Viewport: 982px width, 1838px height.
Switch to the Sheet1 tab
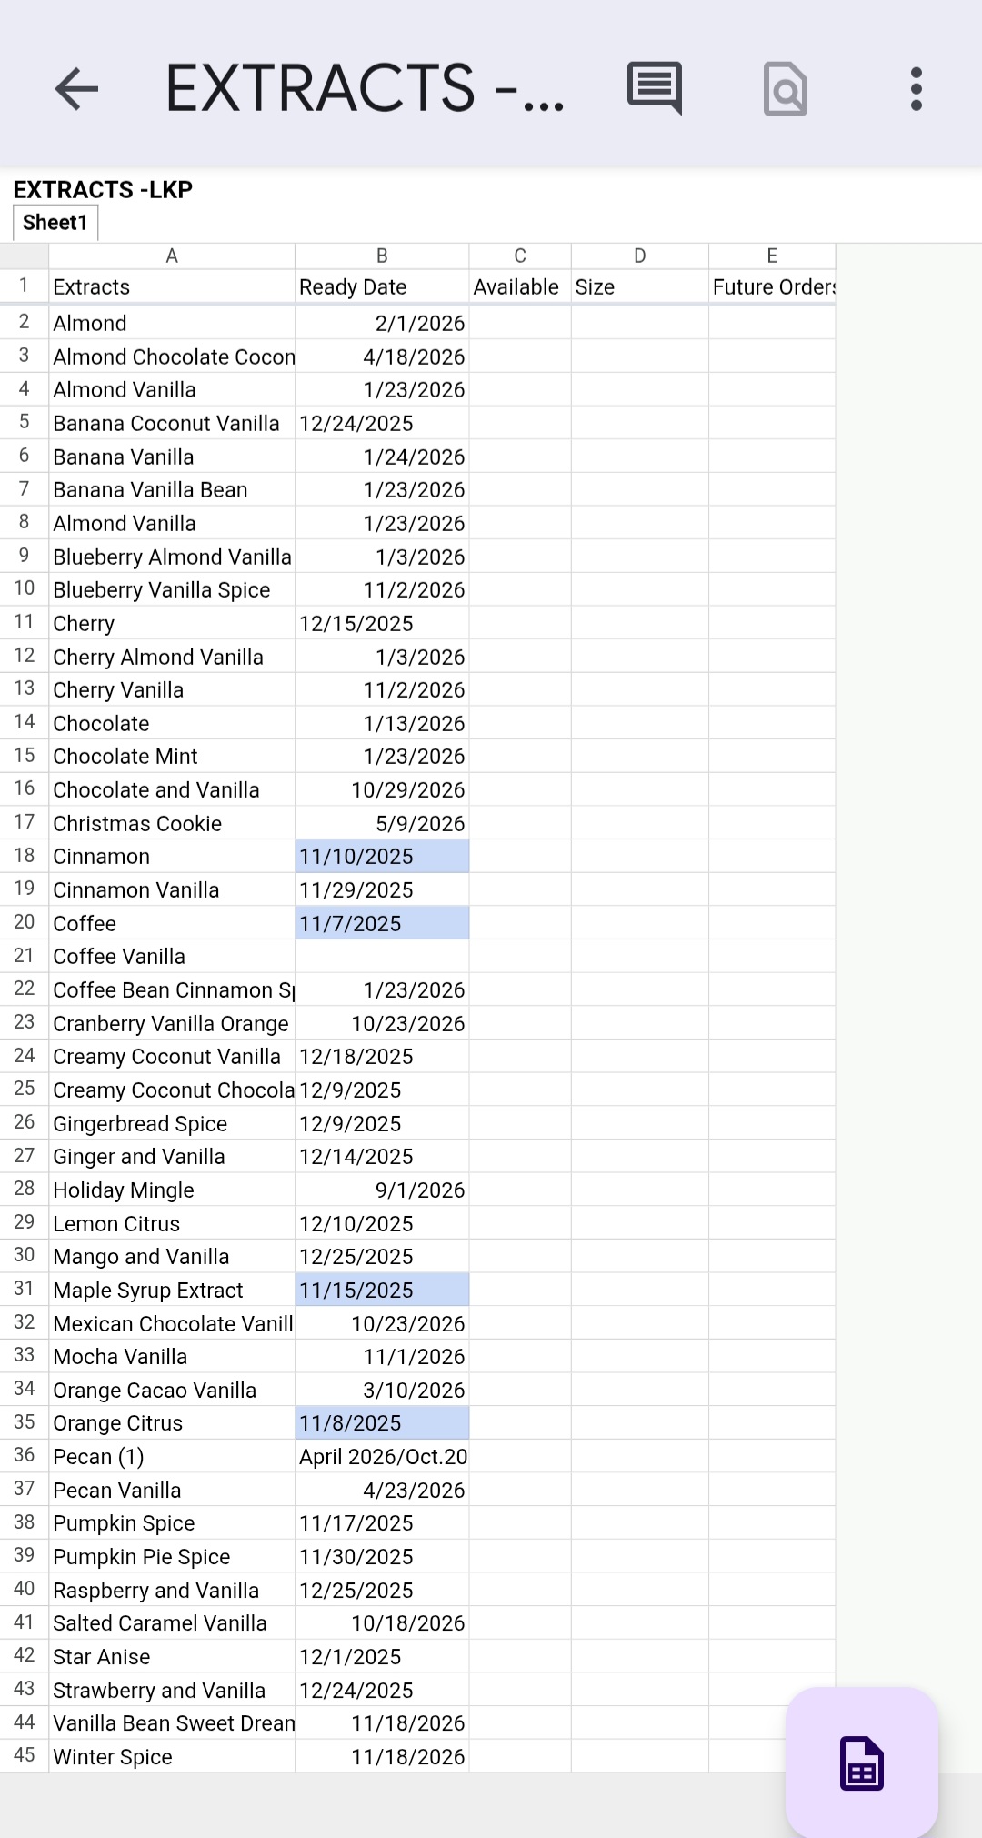55,223
